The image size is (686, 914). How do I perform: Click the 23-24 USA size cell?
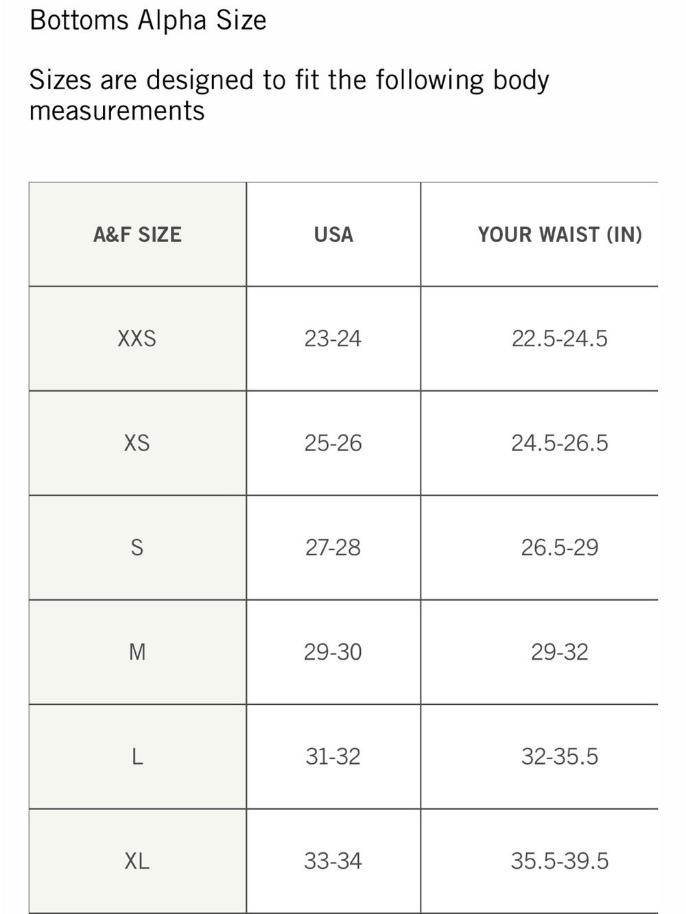333,339
